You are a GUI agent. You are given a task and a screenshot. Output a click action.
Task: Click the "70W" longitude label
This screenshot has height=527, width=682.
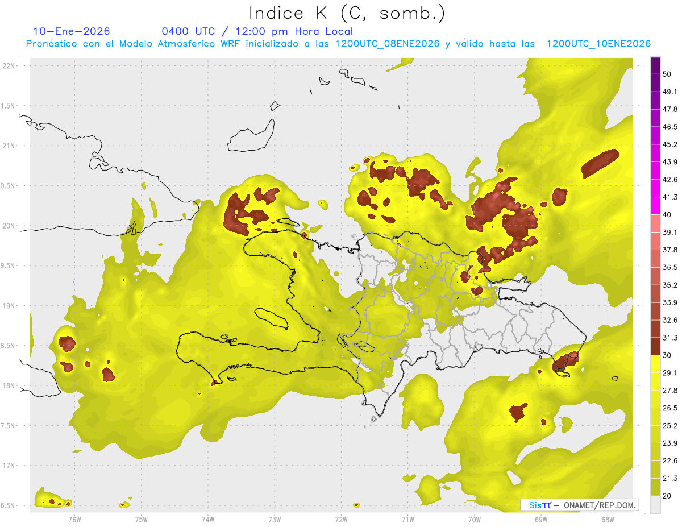[474, 519]
